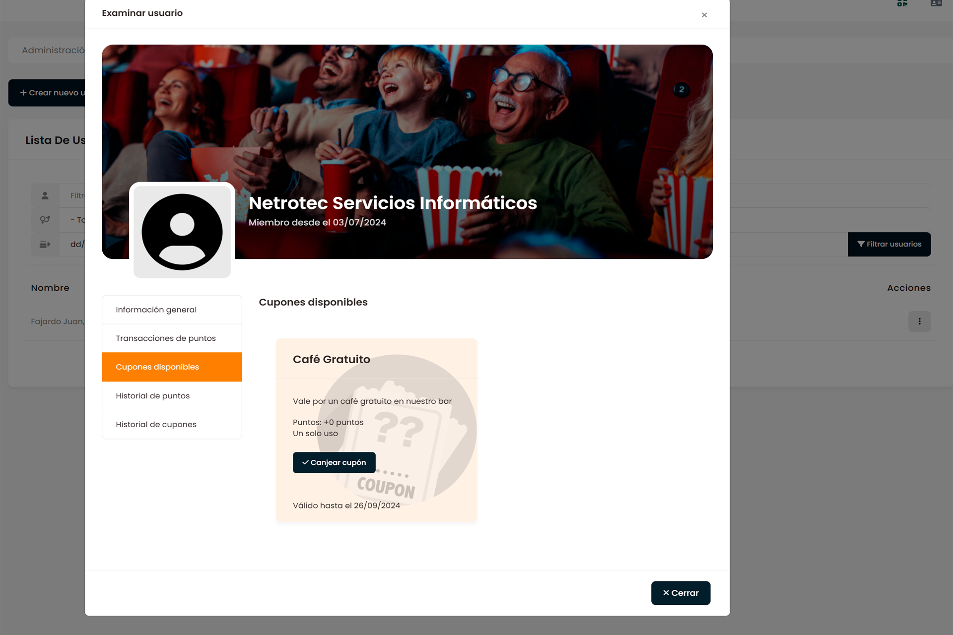
Task: Click the gender filter icon
Action: [x=45, y=220]
